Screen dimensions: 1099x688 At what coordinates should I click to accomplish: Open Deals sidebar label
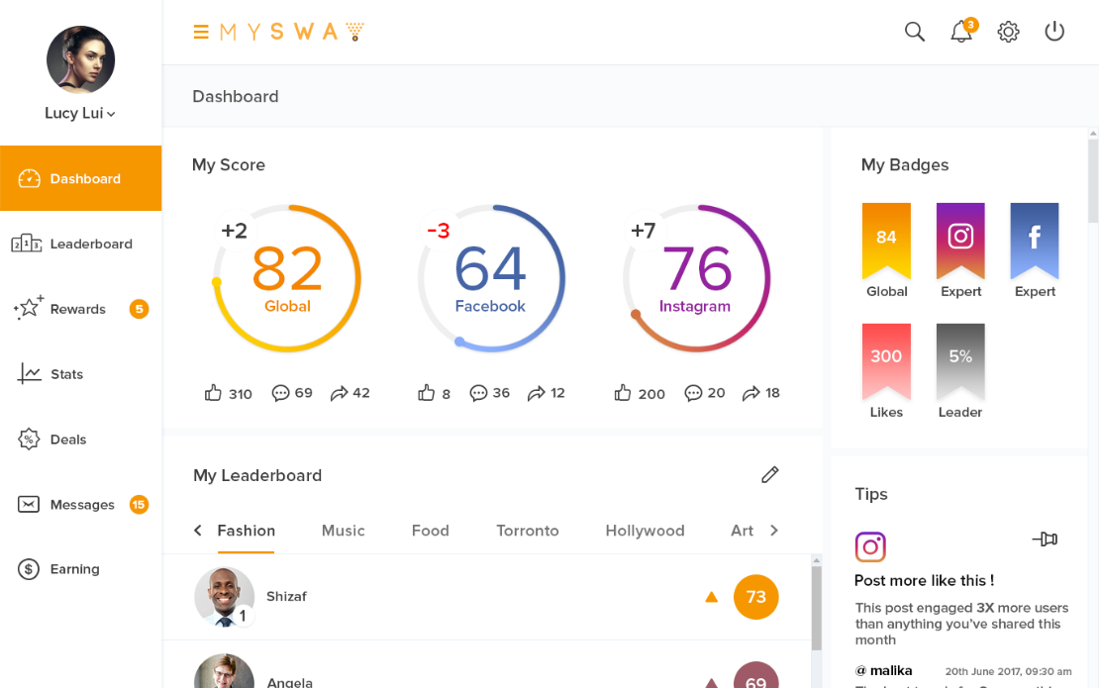[x=68, y=440]
